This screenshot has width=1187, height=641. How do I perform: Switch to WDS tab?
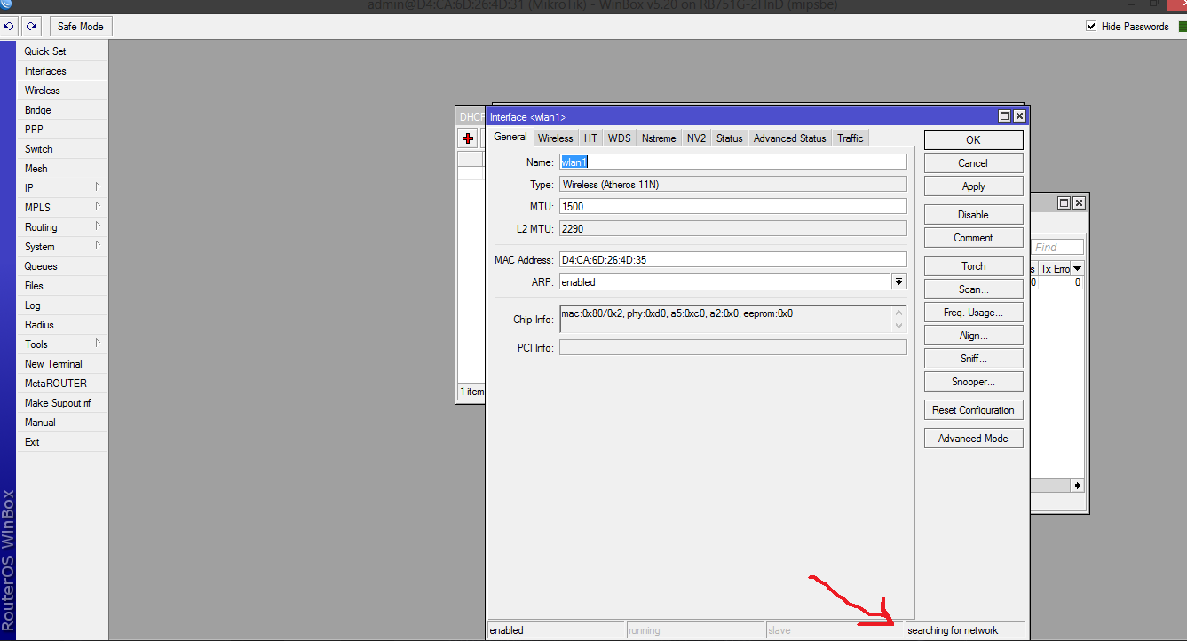[620, 138]
